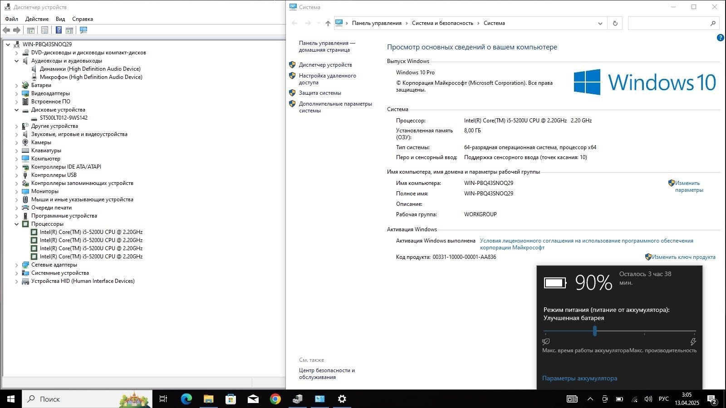Collapse the Дисковые устройства node arrow
Screen dimensions: 726x408
point(17,110)
